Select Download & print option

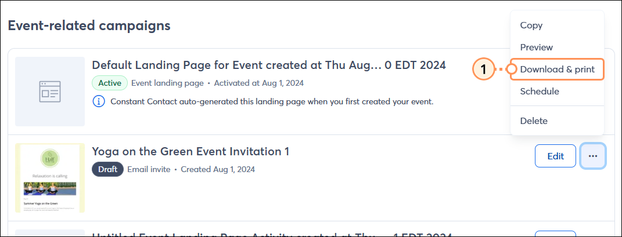click(557, 69)
